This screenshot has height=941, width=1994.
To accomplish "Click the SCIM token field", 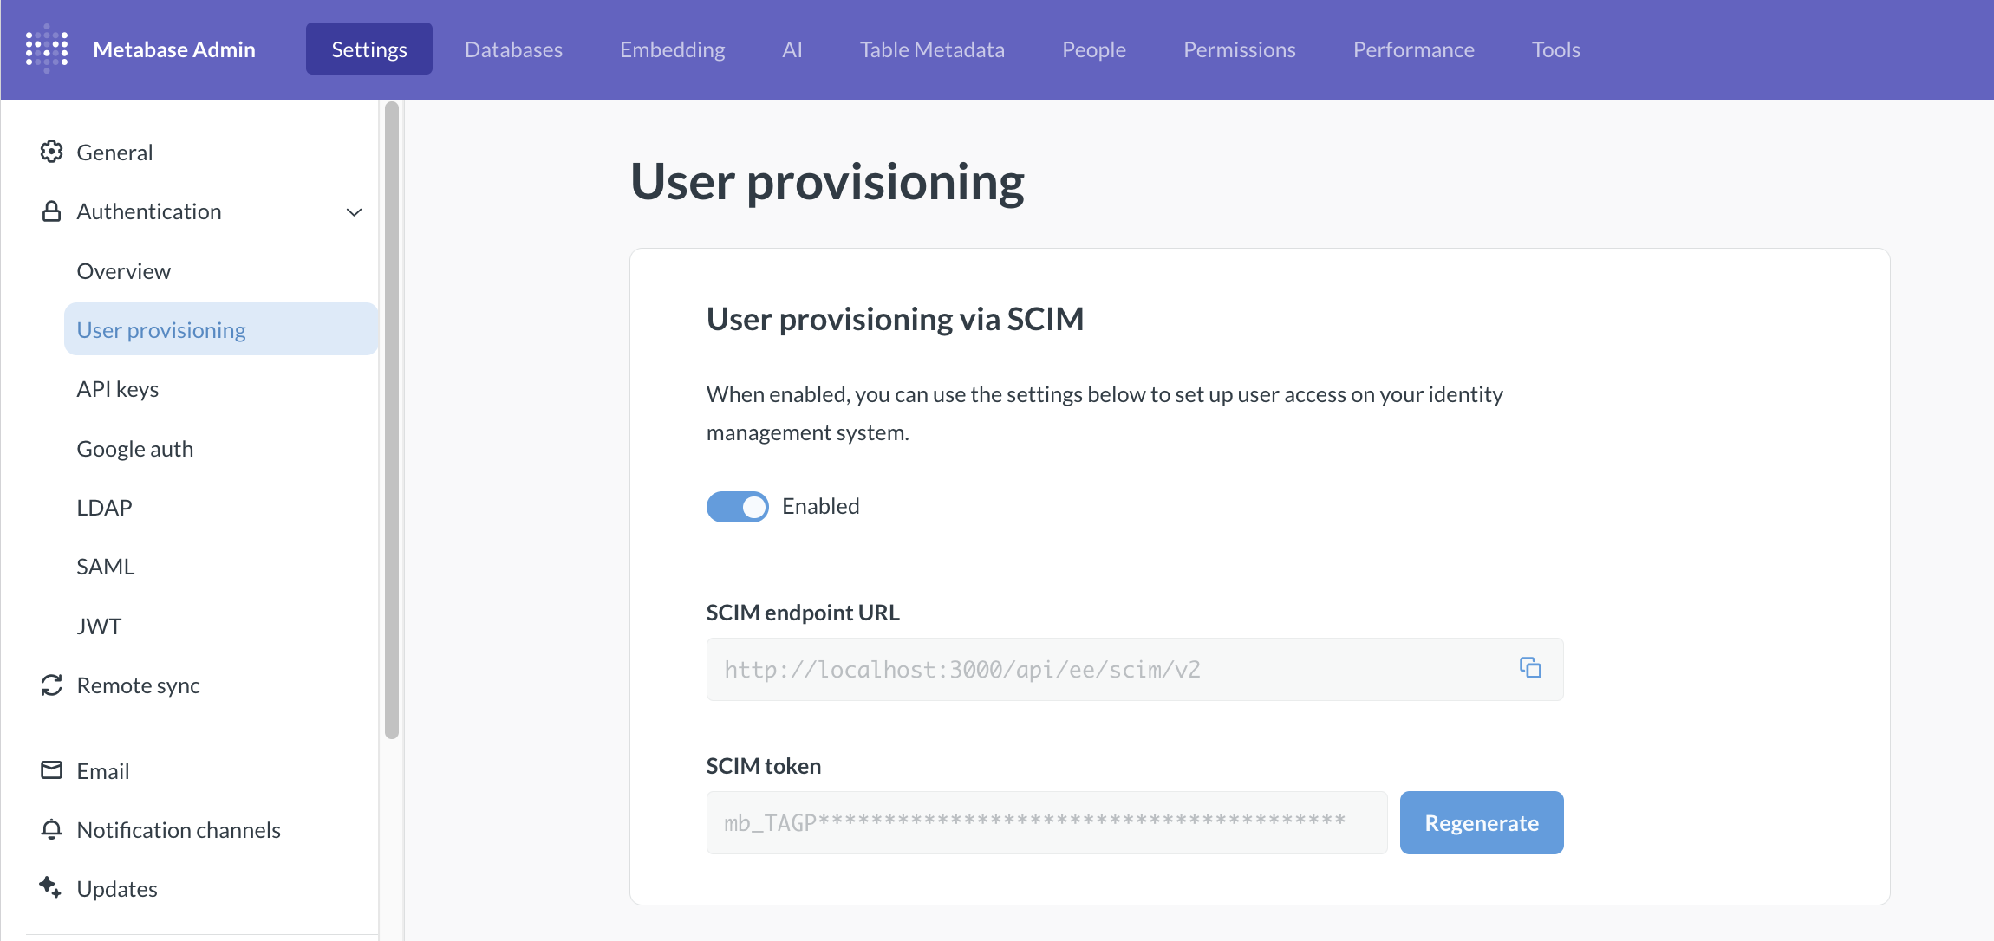I will pyautogui.click(x=1046, y=823).
